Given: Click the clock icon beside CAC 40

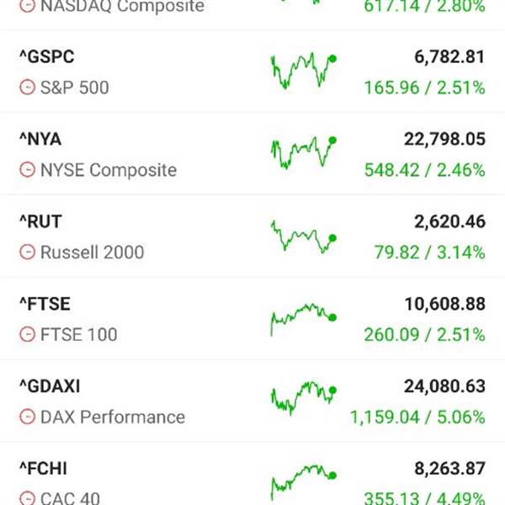Looking at the screenshot, I should click(x=27, y=498).
